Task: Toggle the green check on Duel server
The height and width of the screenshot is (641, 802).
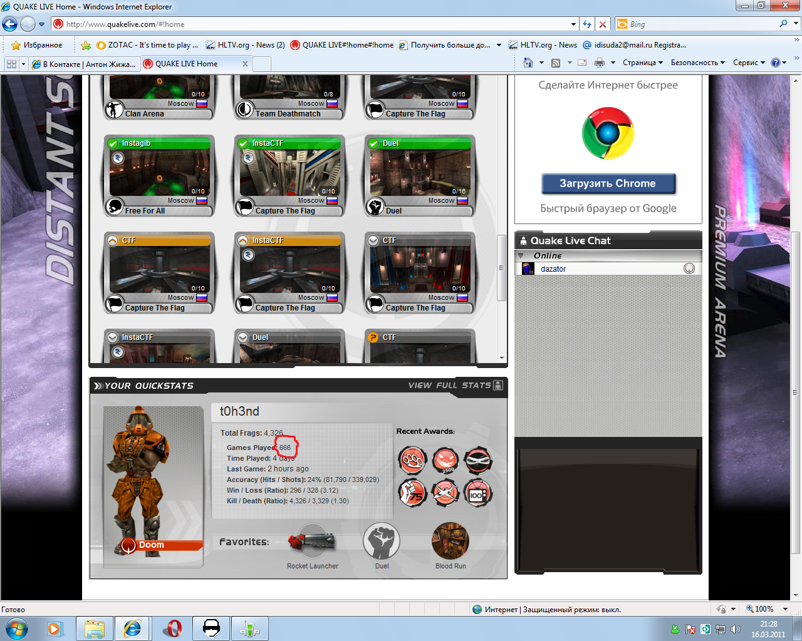Action: coord(373,143)
